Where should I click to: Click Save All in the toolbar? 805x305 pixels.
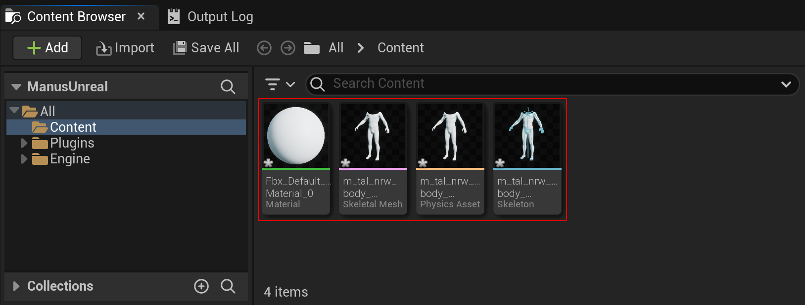click(206, 48)
